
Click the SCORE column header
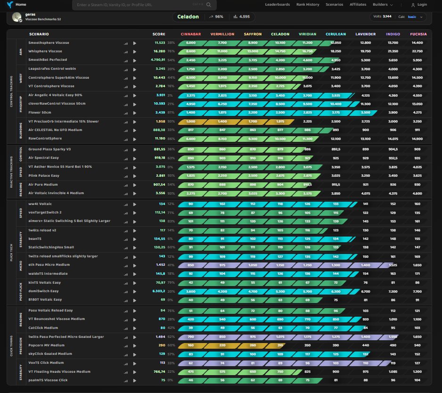(159, 34)
